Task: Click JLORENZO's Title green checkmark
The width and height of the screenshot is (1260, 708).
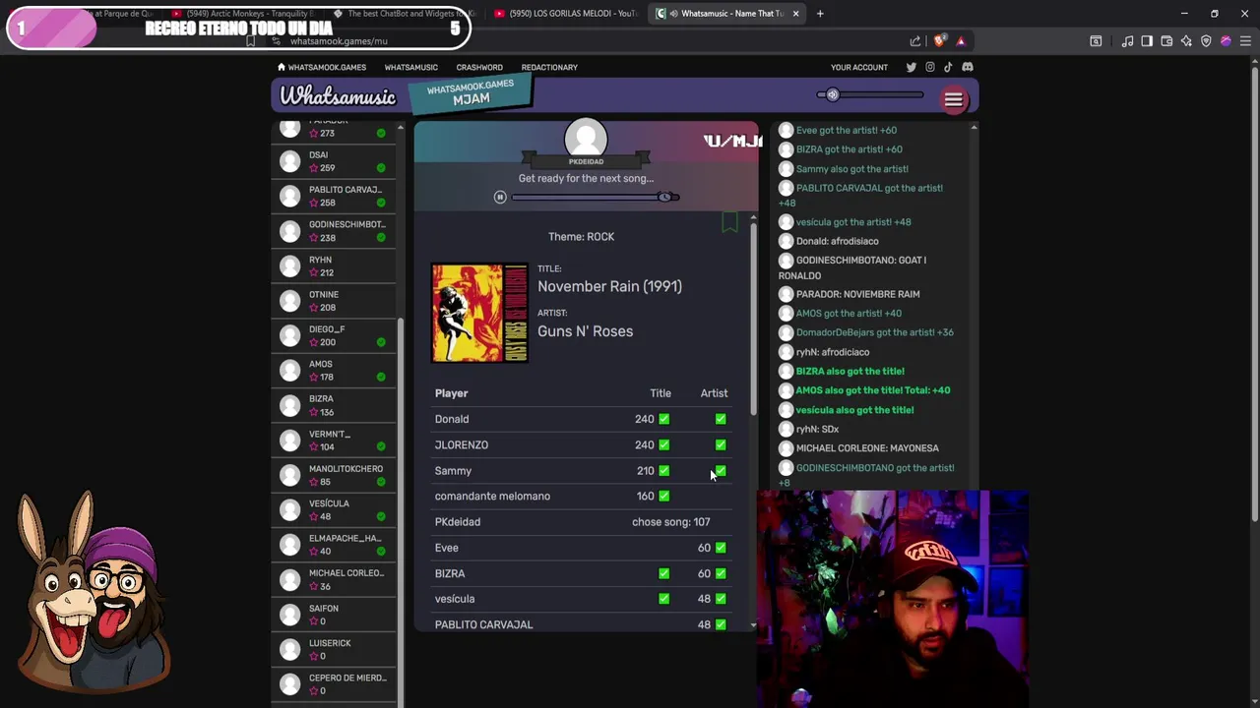Action: pyautogui.click(x=664, y=444)
